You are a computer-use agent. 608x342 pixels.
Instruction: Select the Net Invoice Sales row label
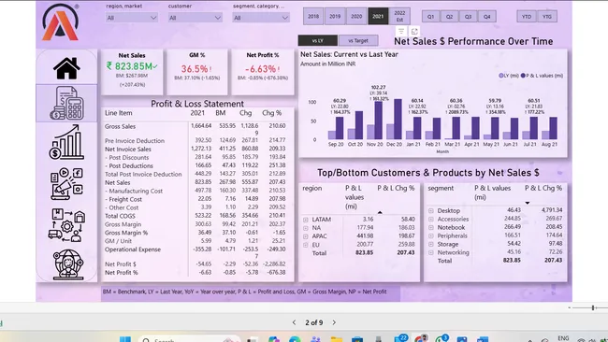[128, 150]
